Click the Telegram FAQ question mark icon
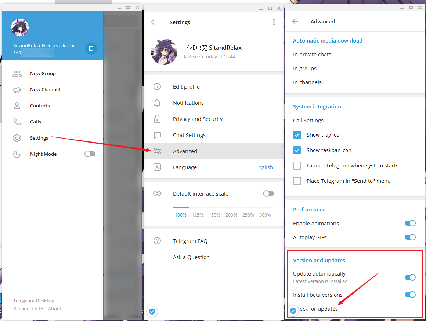Image resolution: width=426 pixels, height=321 pixels. pyautogui.click(x=157, y=241)
